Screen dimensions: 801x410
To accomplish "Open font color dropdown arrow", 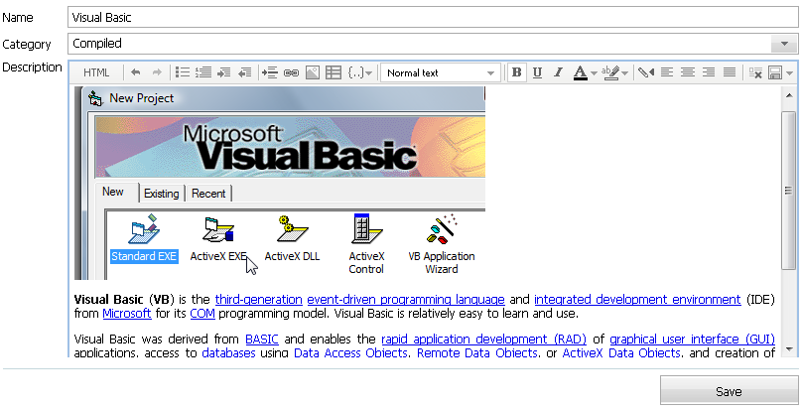I will (x=594, y=73).
